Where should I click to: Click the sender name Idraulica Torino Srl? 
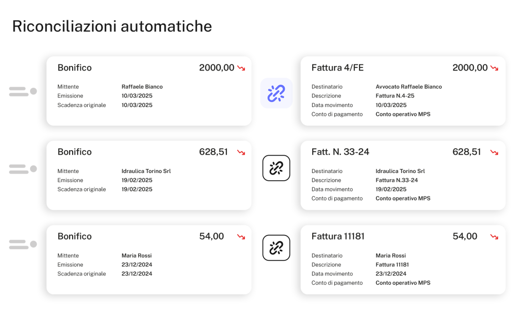coord(146,171)
